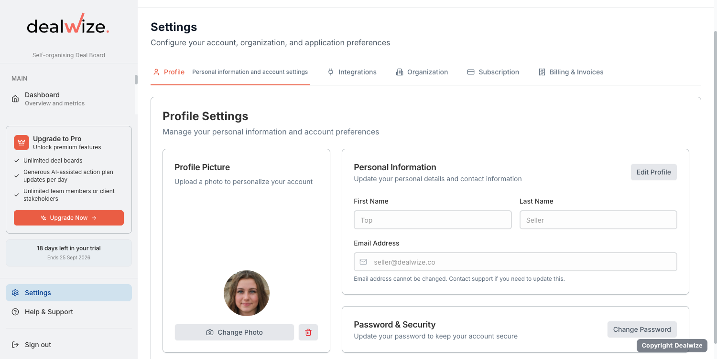
Task: Click the 'Self-organising Deal Board' tagline
Action: coord(69,55)
